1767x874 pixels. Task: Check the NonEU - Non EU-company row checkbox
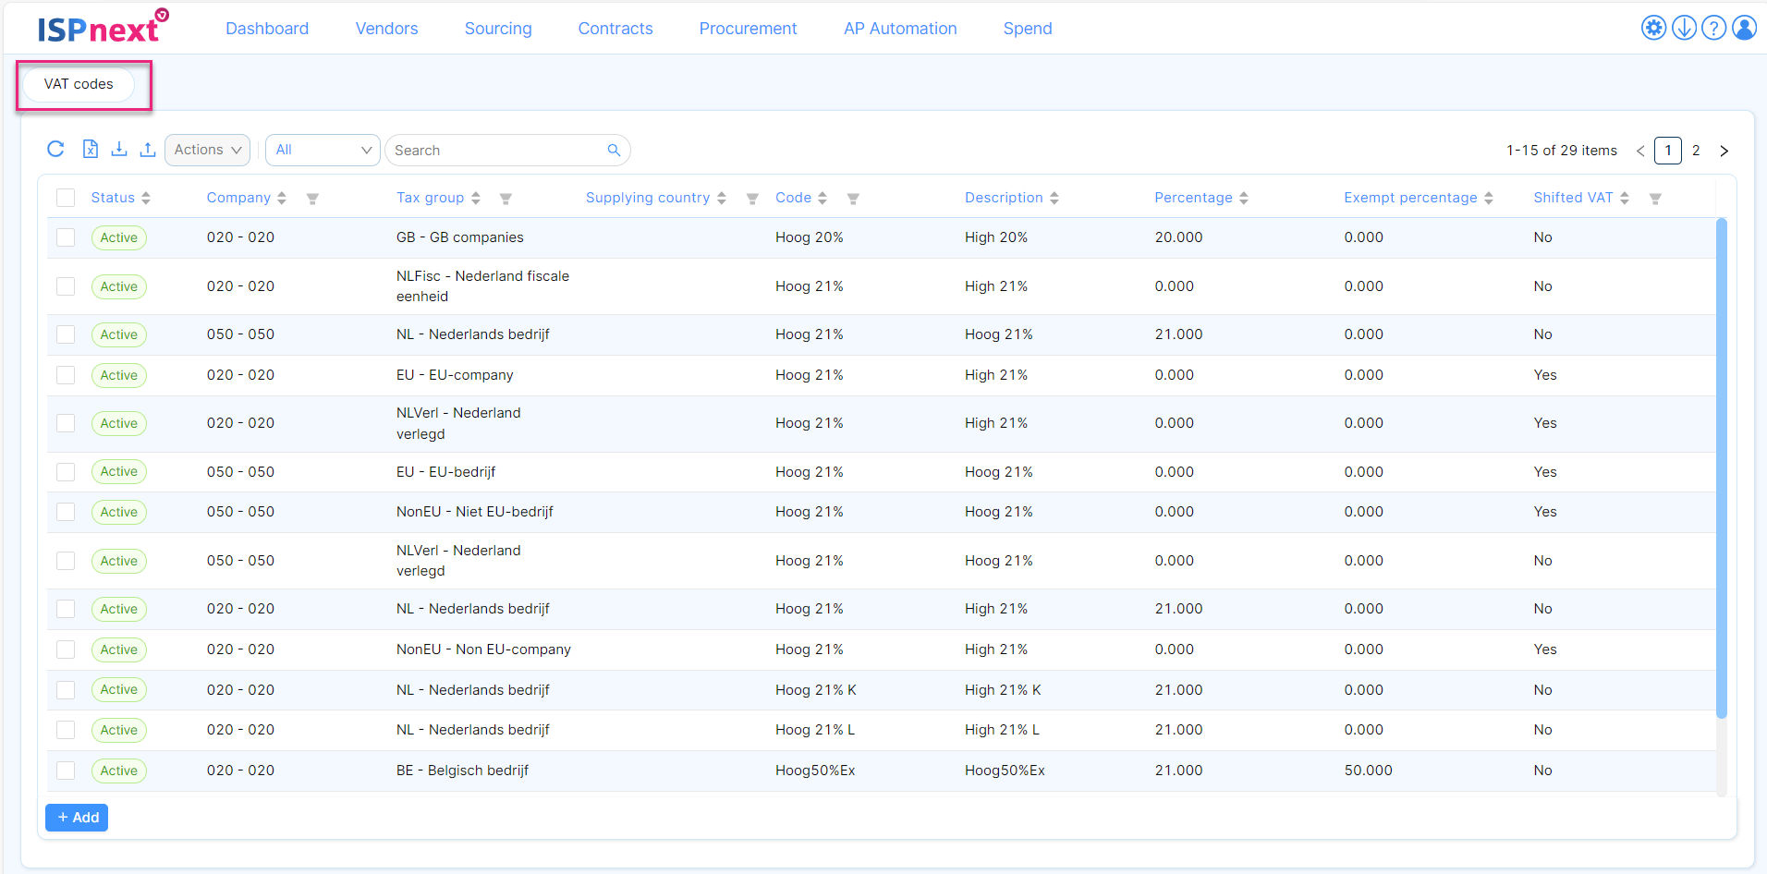pyautogui.click(x=66, y=649)
